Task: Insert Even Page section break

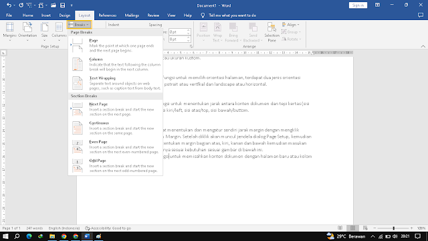Action: pos(116,147)
